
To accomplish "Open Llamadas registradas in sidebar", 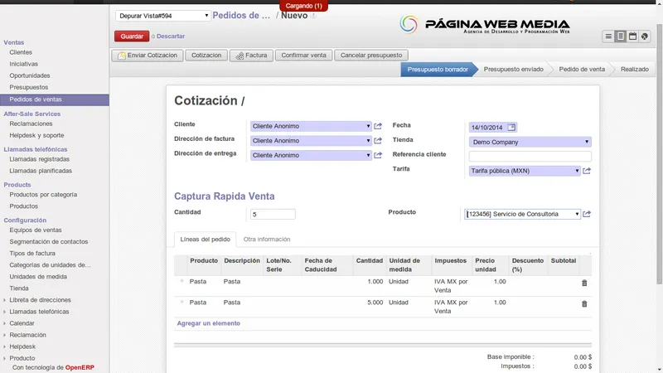I will [39, 159].
